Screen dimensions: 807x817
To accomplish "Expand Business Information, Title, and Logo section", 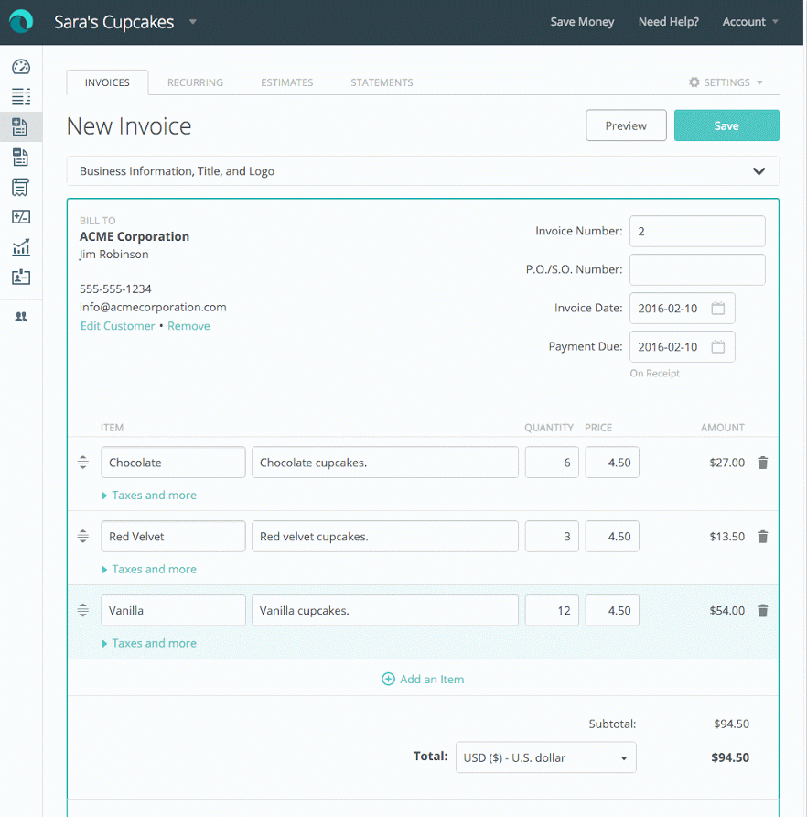I will (x=423, y=171).
